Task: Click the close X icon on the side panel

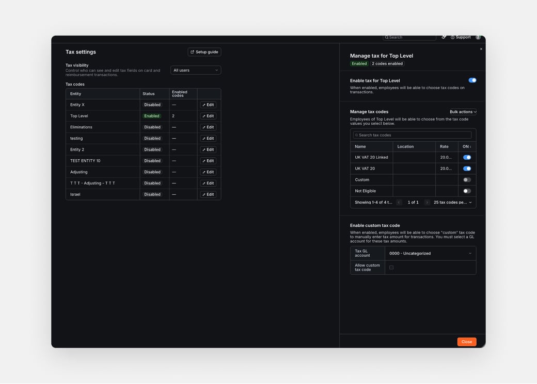Action: [481, 49]
